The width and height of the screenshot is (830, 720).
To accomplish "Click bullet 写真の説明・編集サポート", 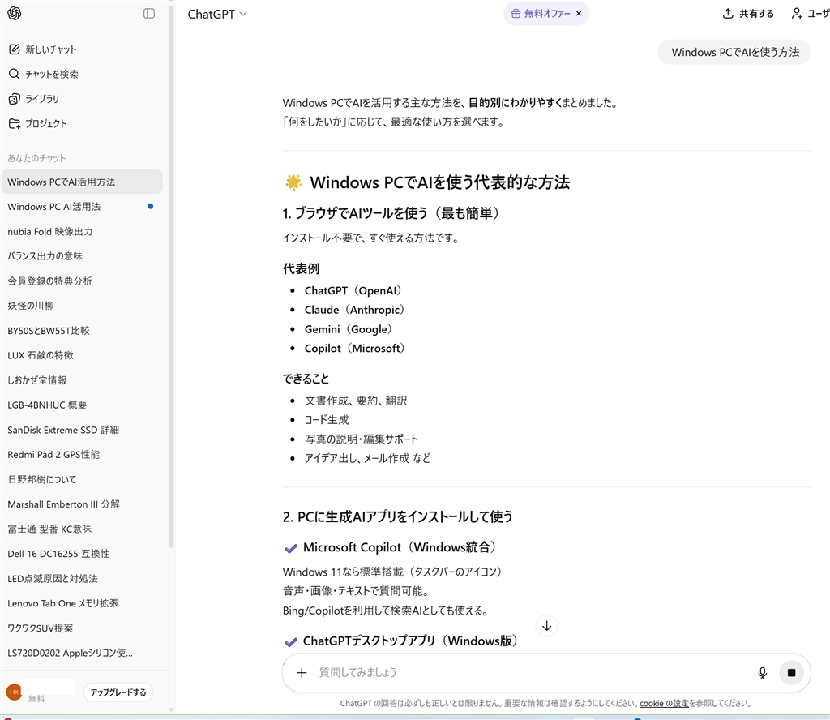I will click(x=362, y=439).
